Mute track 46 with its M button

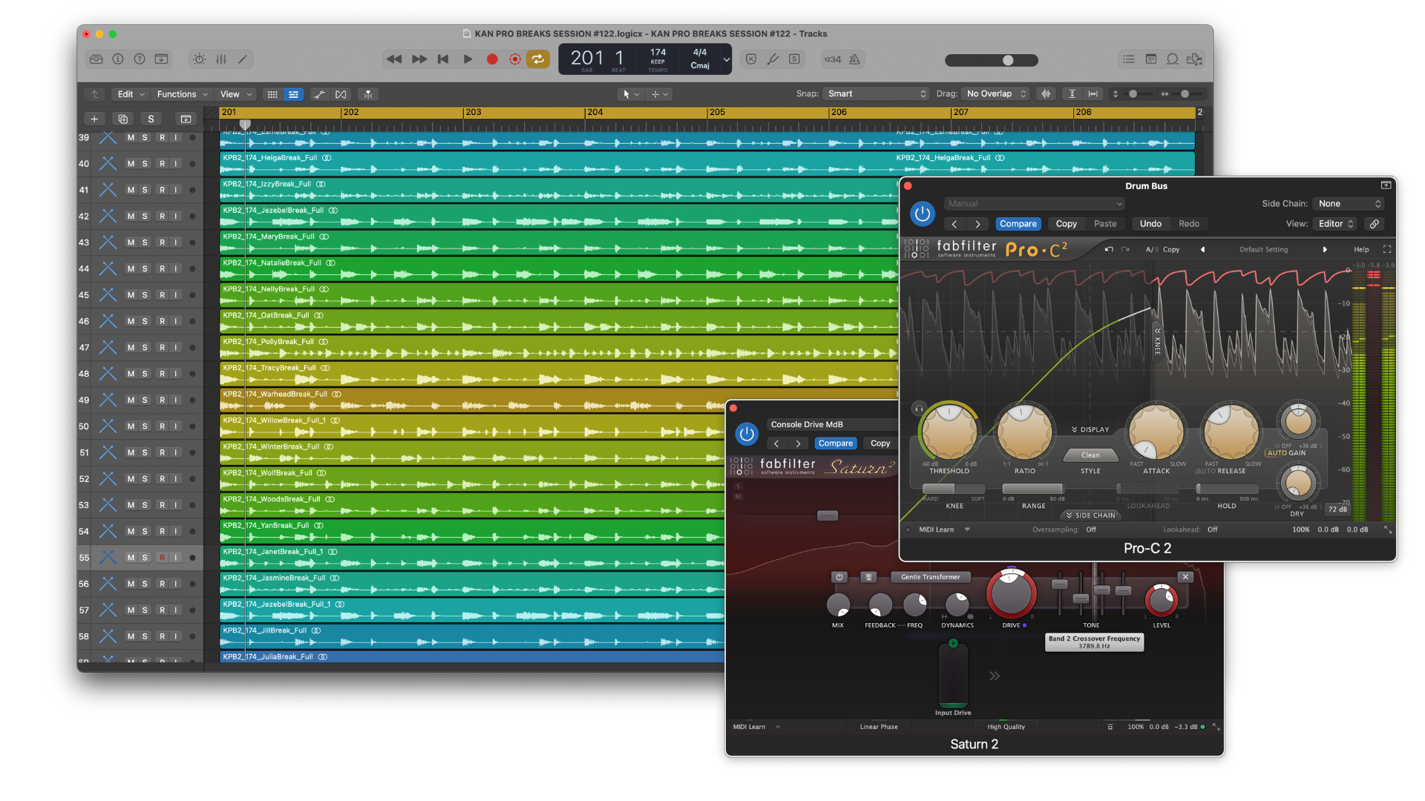[131, 321]
